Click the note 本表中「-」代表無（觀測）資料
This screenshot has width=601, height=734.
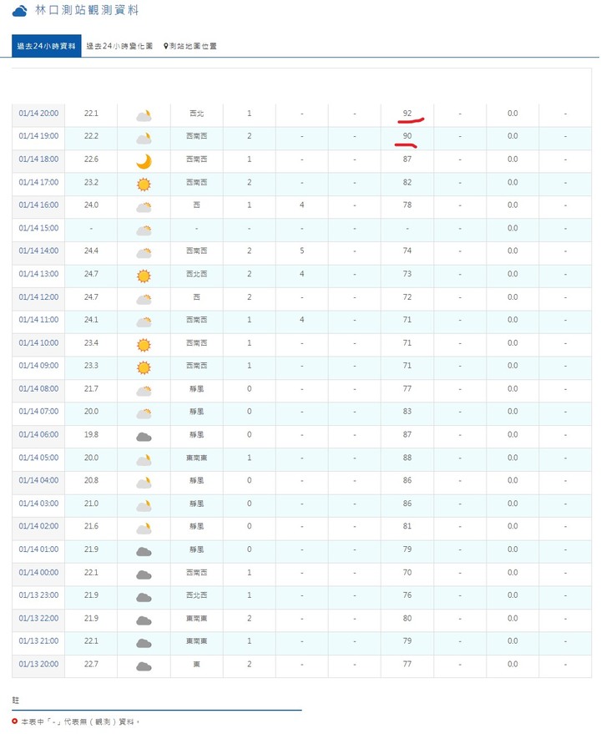pyautogui.click(x=80, y=721)
